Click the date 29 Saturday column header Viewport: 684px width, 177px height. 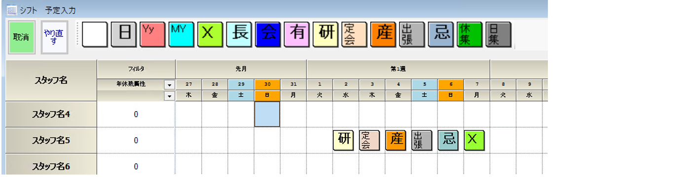coord(241,84)
